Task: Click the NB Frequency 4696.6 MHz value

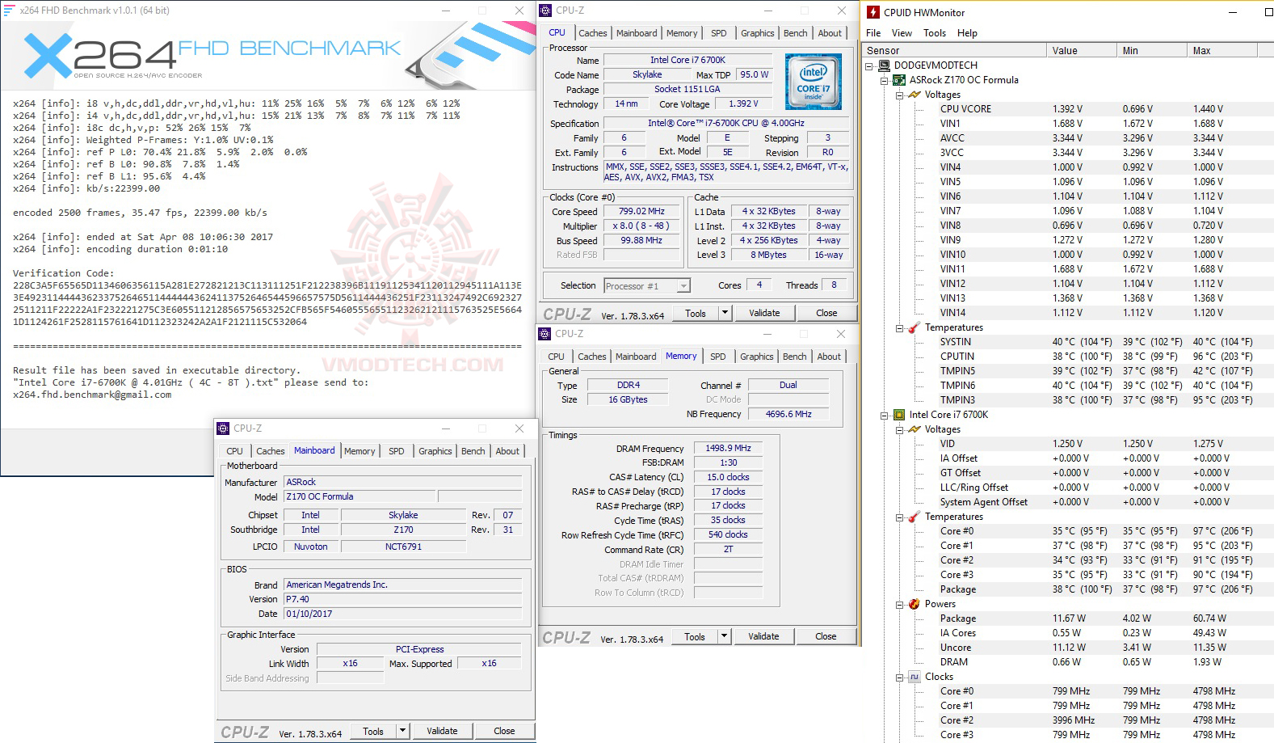Action: click(x=788, y=414)
